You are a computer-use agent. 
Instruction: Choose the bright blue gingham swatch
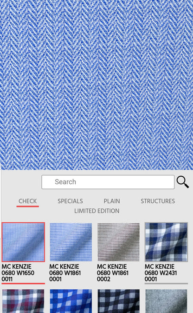tap(71, 301)
